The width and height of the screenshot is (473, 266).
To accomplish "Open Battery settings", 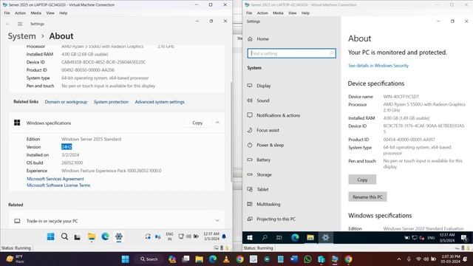I will (x=263, y=160).
